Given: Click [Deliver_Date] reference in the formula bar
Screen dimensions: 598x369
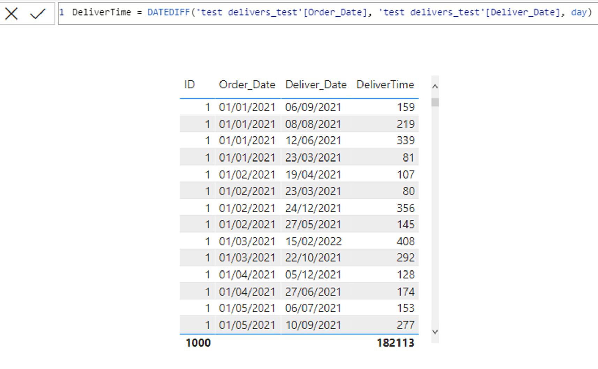Looking at the screenshot, I should click(523, 13).
